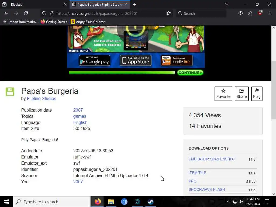This screenshot has height=207, width=276.
Task: Focus the browser Search box
Action: coord(201,13)
